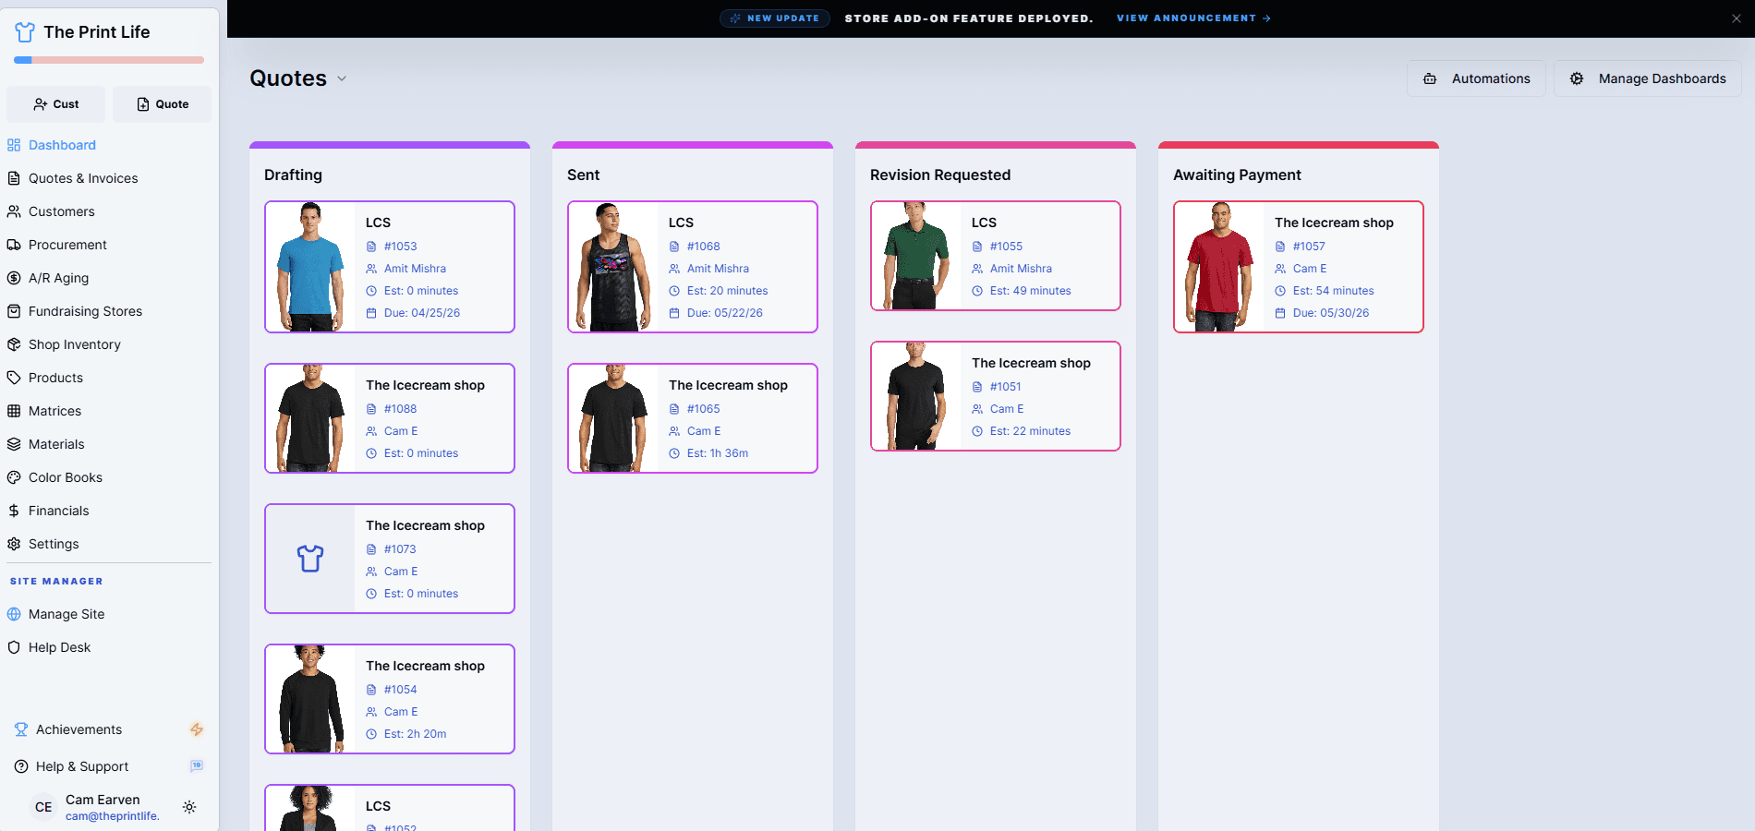Click the lightning bolt badge beside Achievements
The width and height of the screenshot is (1755, 831).
[x=197, y=729]
